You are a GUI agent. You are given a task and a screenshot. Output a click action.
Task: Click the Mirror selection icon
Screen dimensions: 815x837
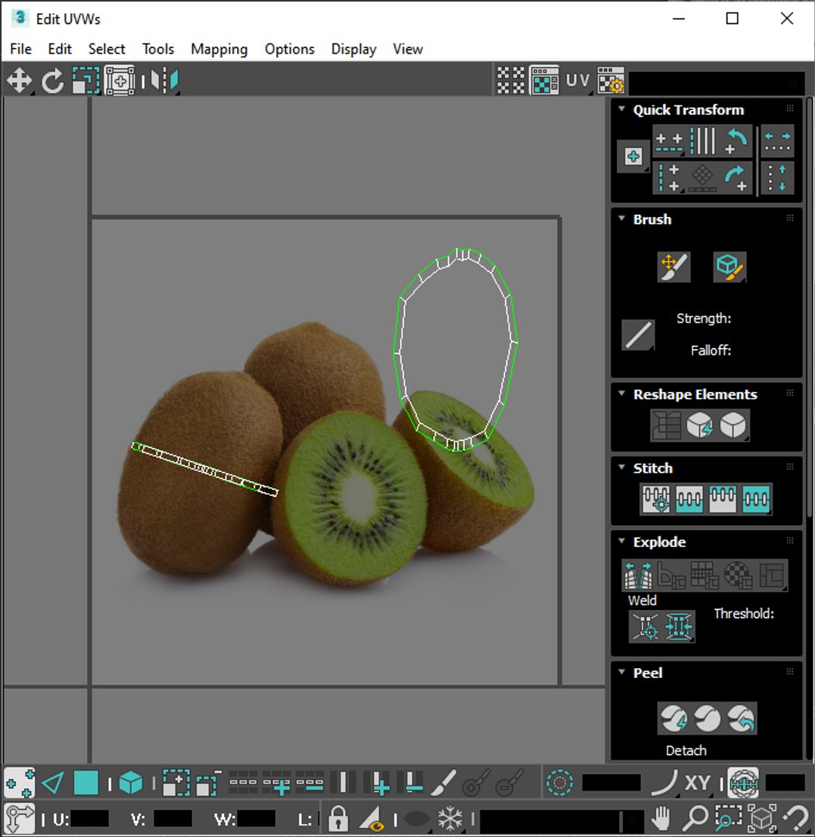[164, 81]
